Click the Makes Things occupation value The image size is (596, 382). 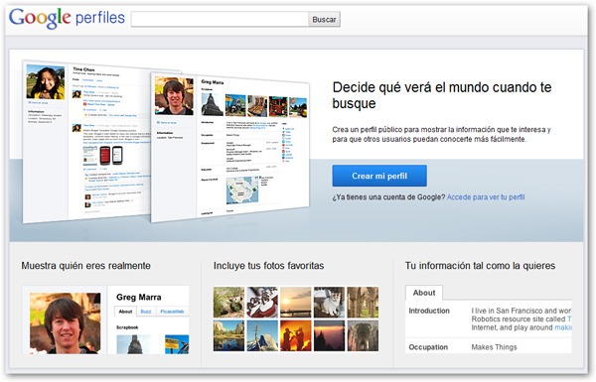[494, 347]
